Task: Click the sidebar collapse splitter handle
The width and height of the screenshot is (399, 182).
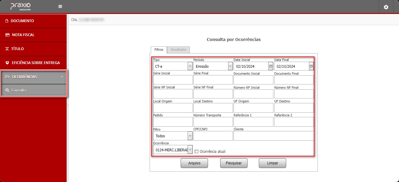Action: (x=68, y=105)
